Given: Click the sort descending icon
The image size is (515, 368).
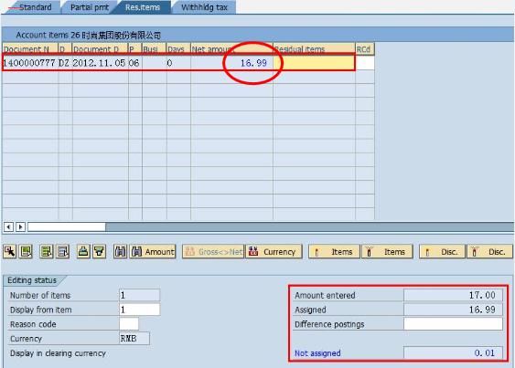Looking at the screenshot, I should [x=99, y=251].
